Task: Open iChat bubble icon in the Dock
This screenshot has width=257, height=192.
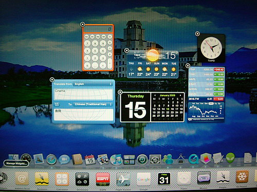Action: [64, 160]
